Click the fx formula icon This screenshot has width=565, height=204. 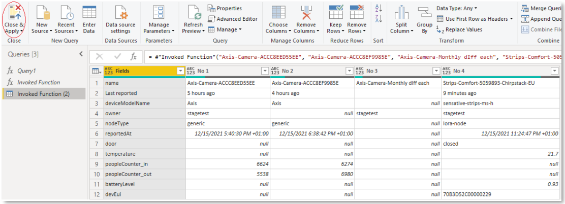click(133, 56)
